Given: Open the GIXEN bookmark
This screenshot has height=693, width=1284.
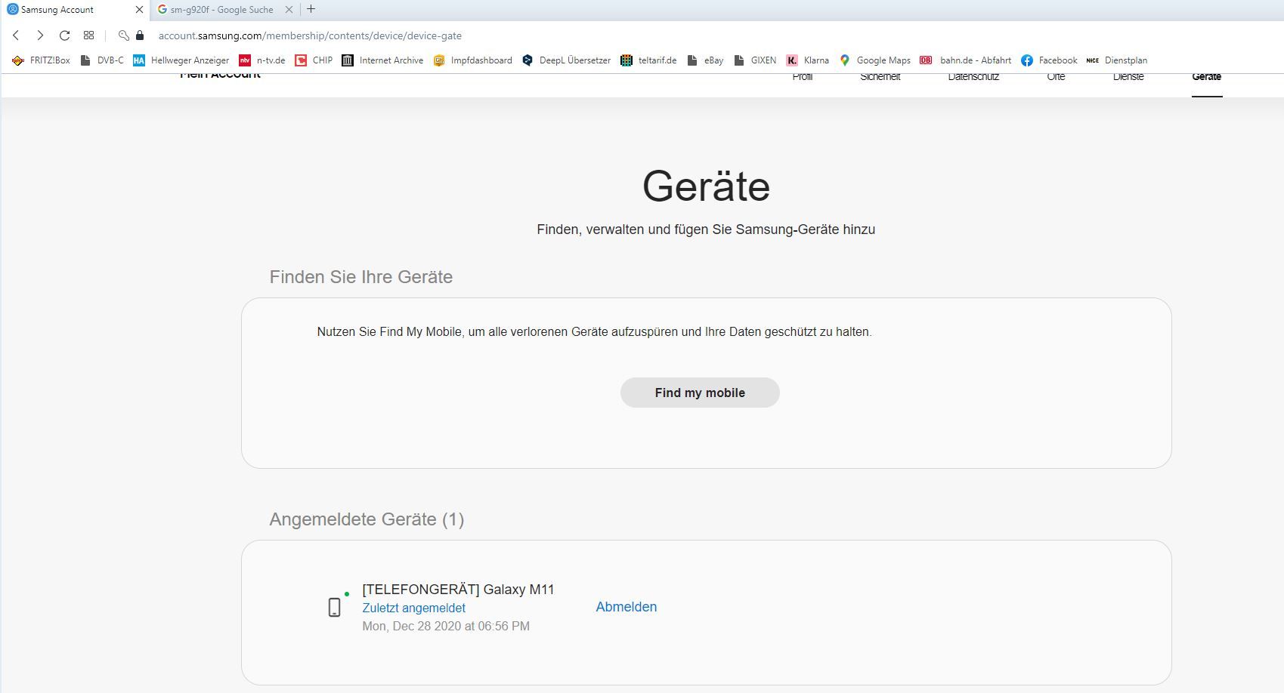Looking at the screenshot, I should click(754, 60).
